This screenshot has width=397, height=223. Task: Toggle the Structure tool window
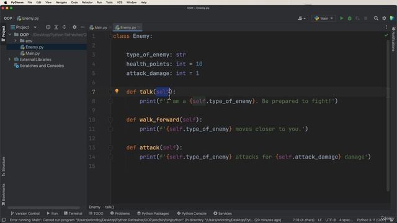coord(3,167)
